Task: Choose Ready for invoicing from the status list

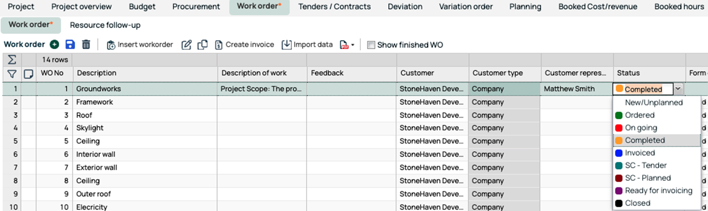Action: 658,191
